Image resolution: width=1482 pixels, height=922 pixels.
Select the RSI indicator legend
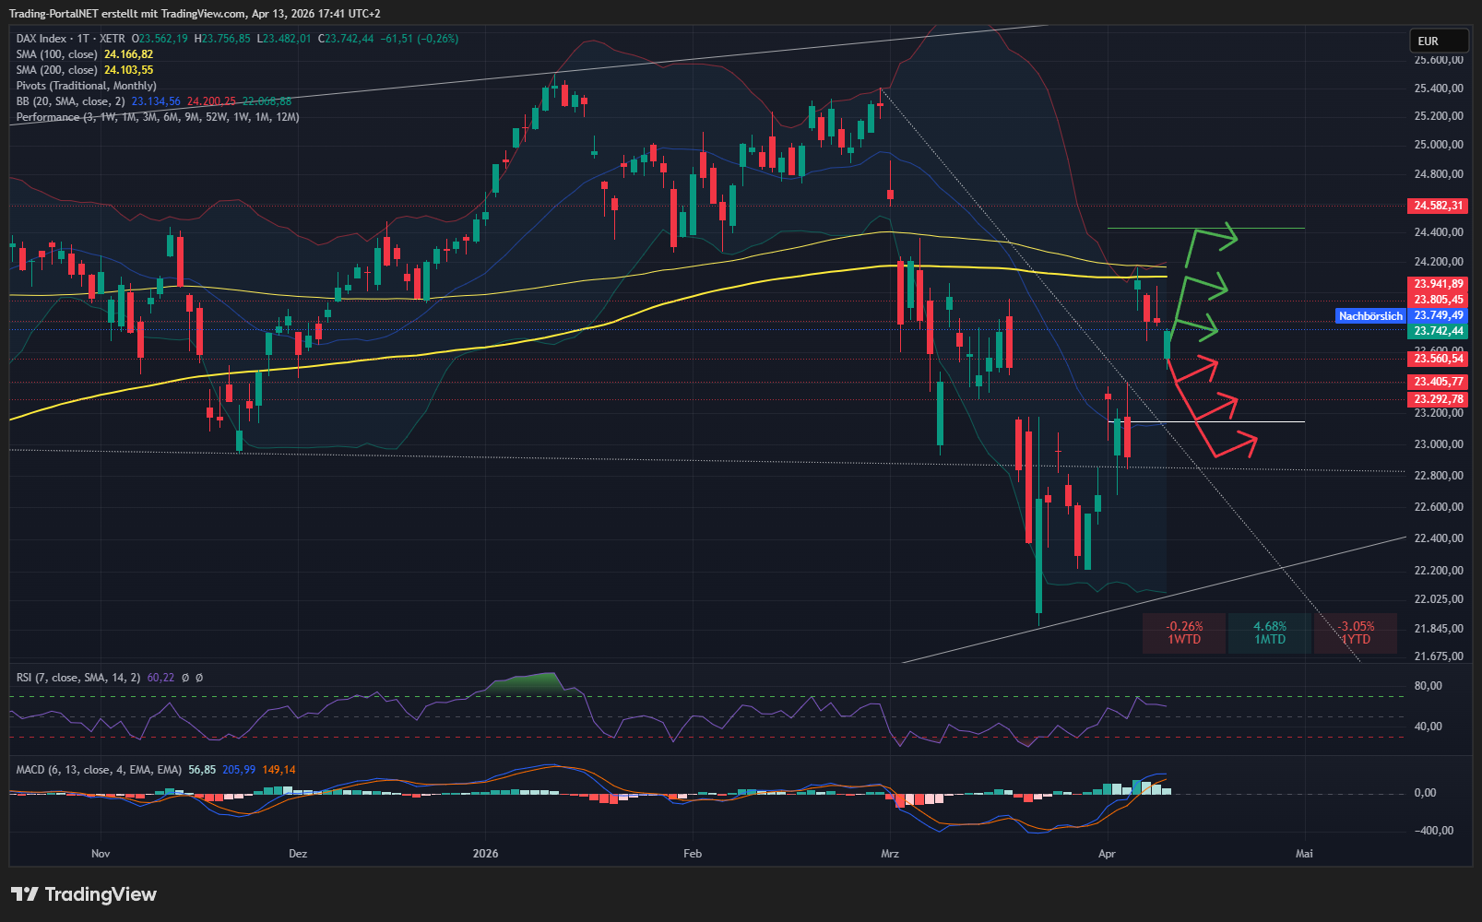point(78,678)
